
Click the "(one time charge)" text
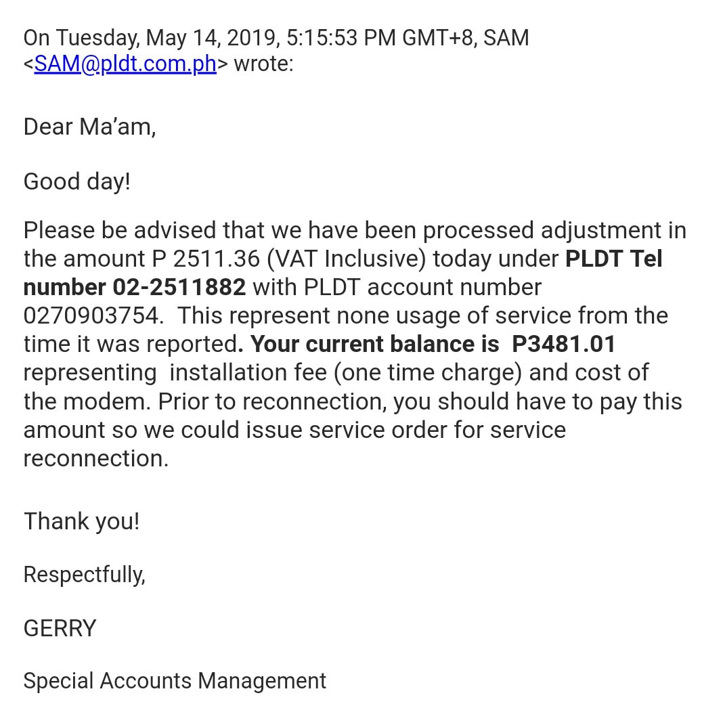point(428,372)
